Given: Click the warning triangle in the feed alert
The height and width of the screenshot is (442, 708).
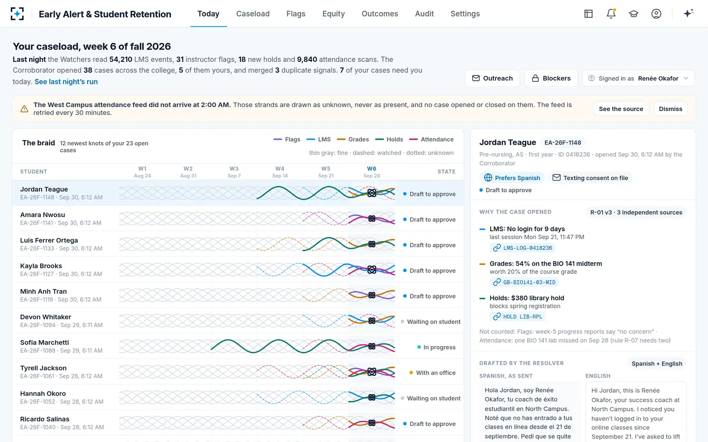Looking at the screenshot, I should tap(24, 109).
